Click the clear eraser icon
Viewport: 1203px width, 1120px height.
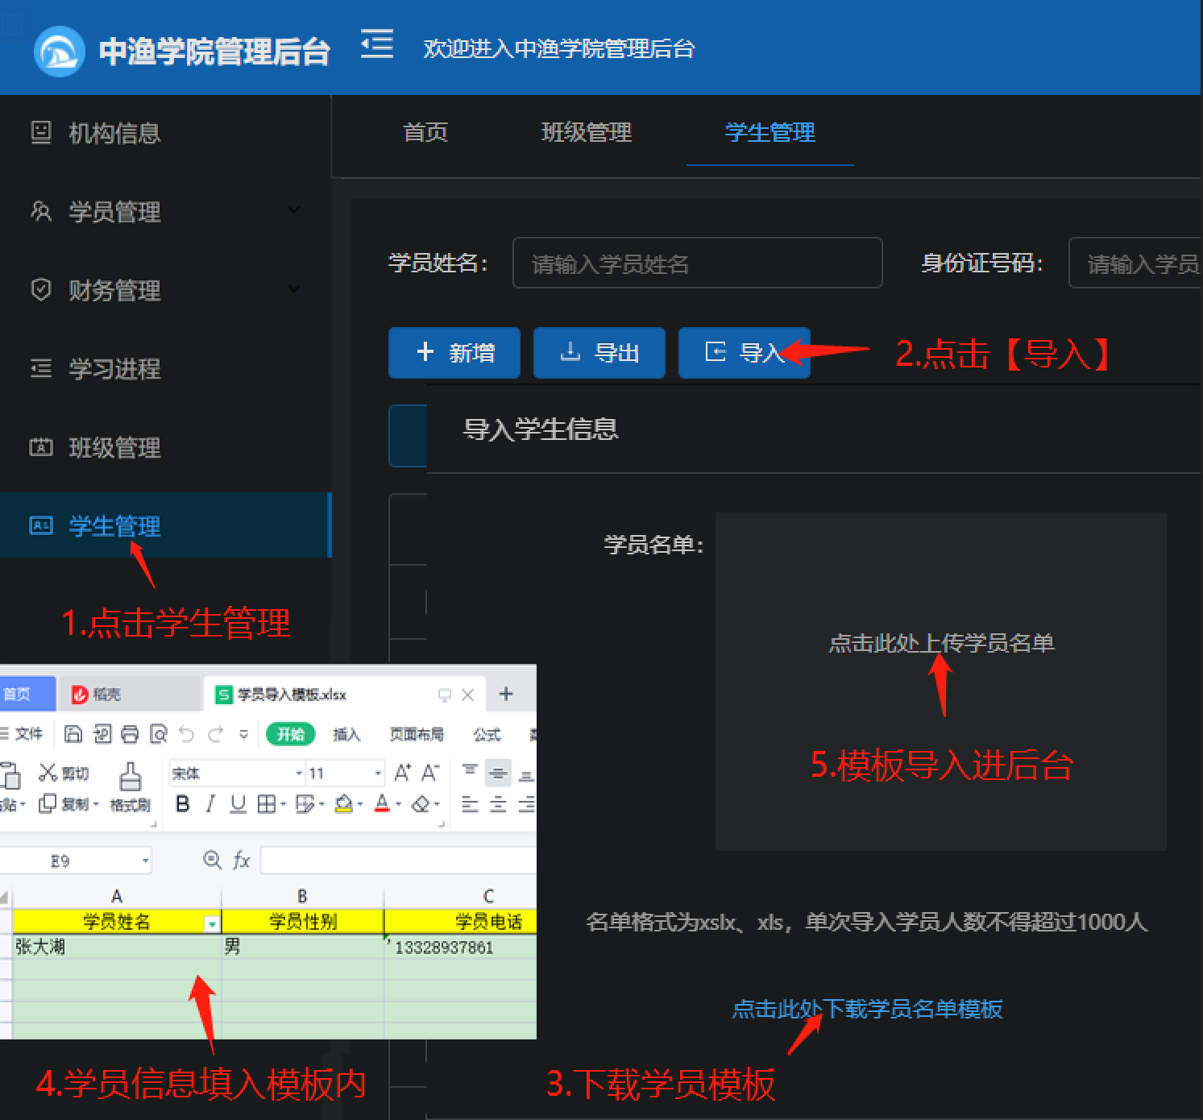(421, 803)
